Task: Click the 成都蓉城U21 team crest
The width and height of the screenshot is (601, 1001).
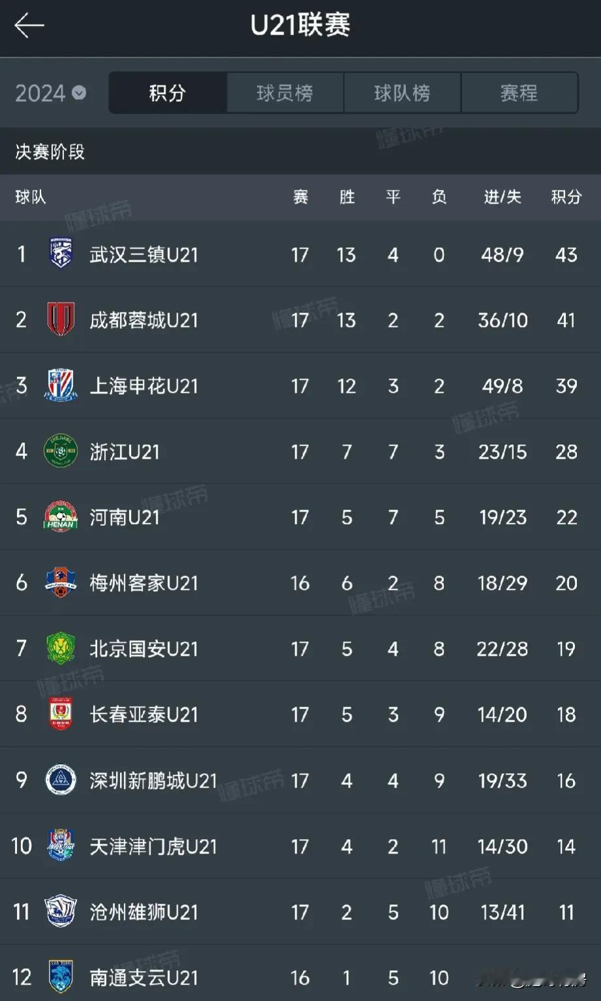Action: pos(61,320)
